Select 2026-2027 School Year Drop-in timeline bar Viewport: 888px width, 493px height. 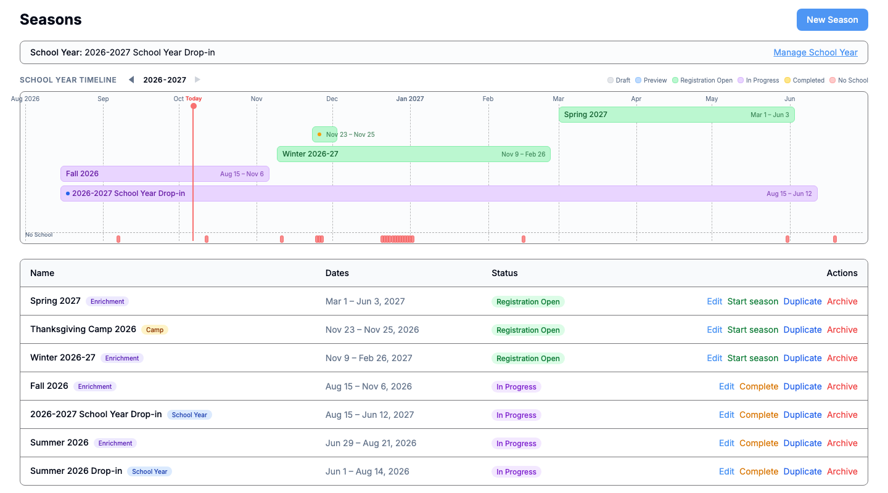[438, 194]
